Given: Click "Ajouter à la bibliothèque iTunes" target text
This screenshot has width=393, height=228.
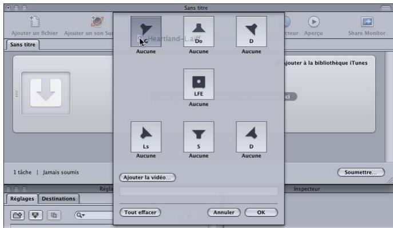Looking at the screenshot, I should [326, 63].
